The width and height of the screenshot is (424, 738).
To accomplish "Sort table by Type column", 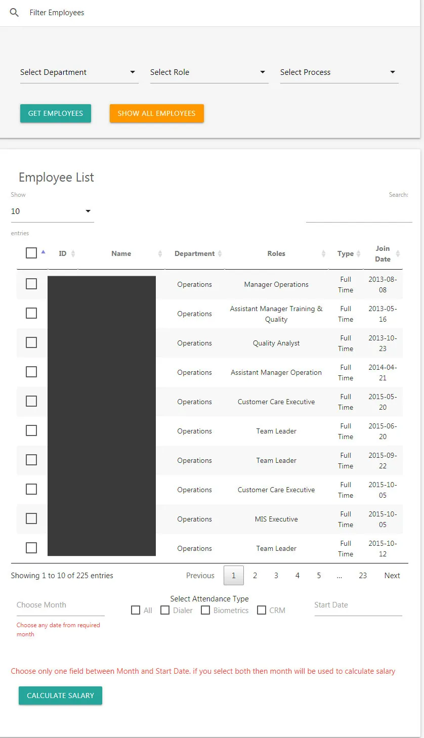I will [x=346, y=253].
